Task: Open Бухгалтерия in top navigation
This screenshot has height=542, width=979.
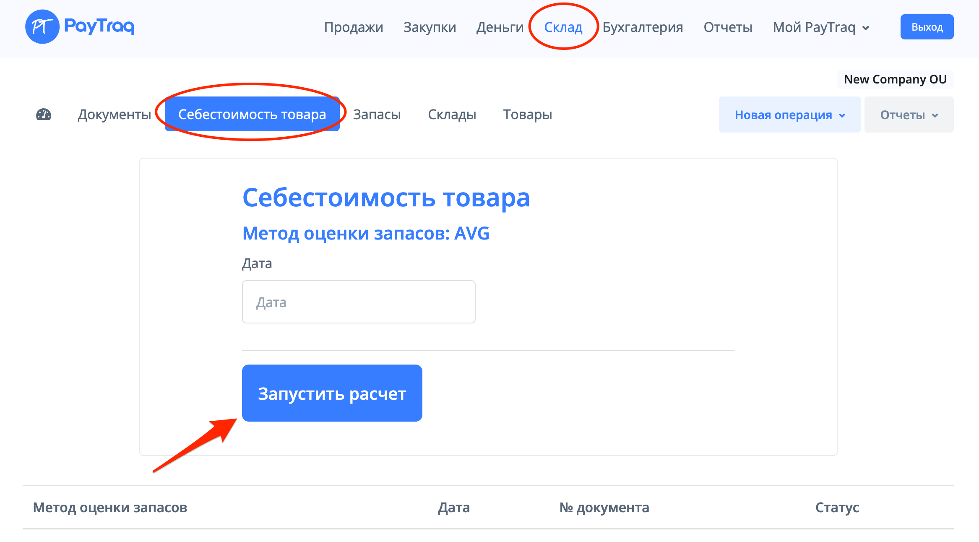Action: [643, 27]
